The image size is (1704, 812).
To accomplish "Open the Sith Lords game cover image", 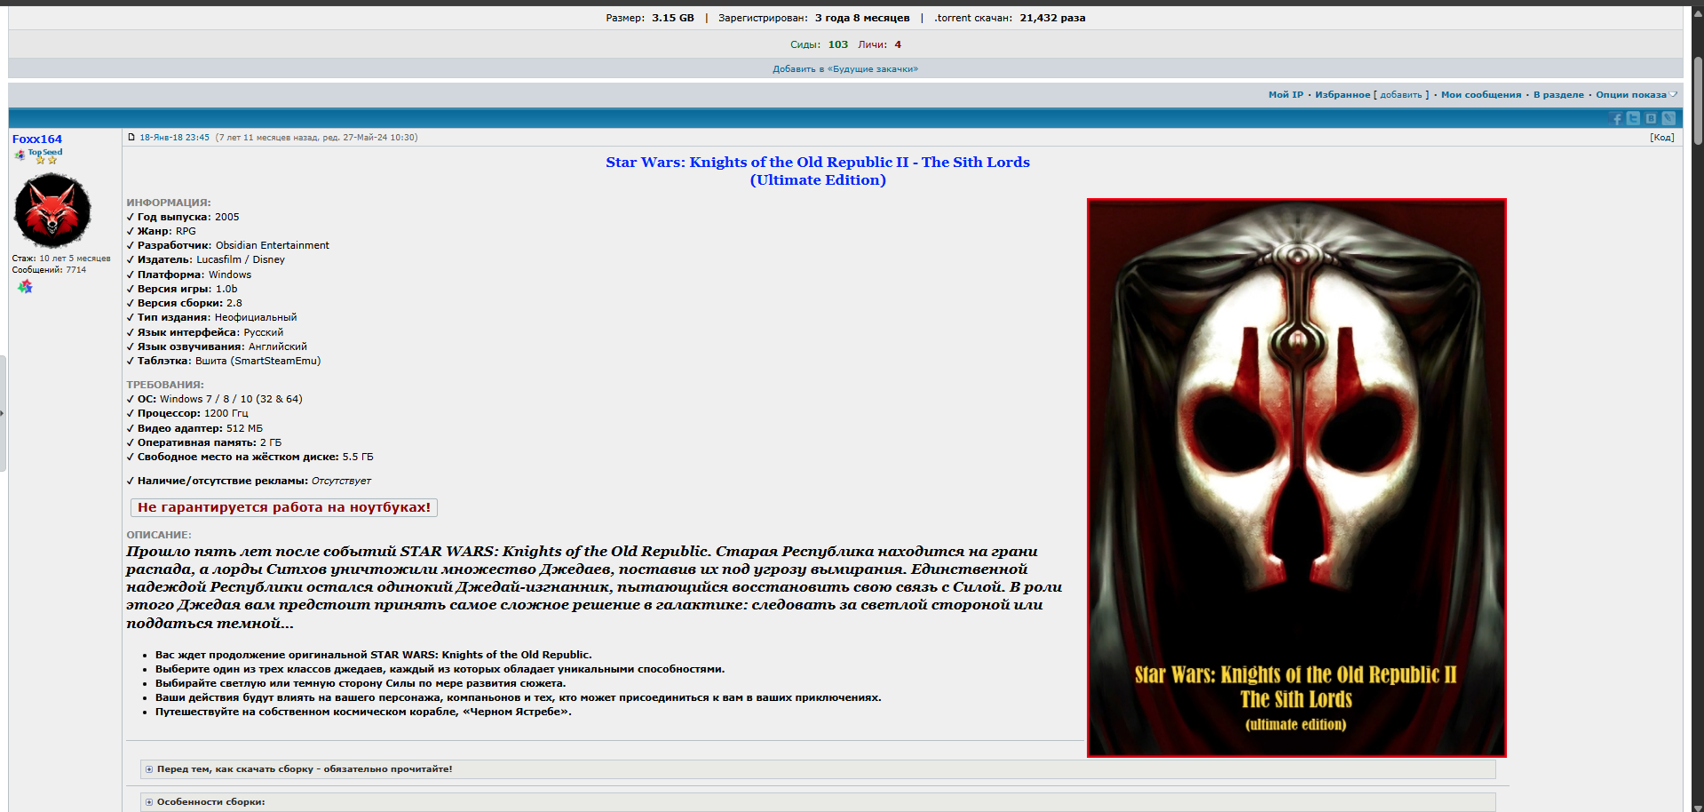I will [x=1296, y=478].
